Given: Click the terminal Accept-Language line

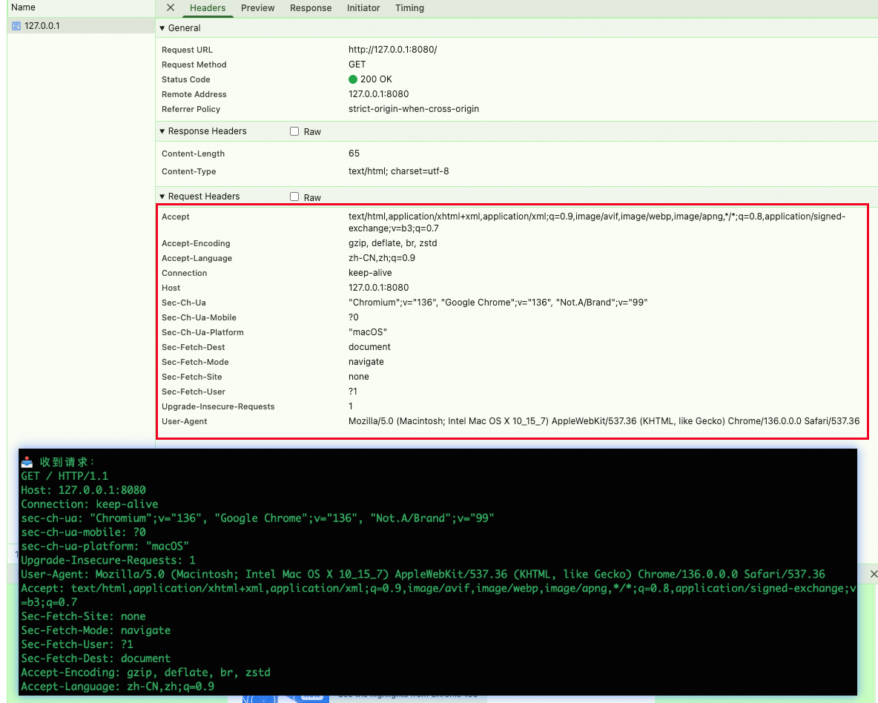Looking at the screenshot, I should pyautogui.click(x=118, y=687).
